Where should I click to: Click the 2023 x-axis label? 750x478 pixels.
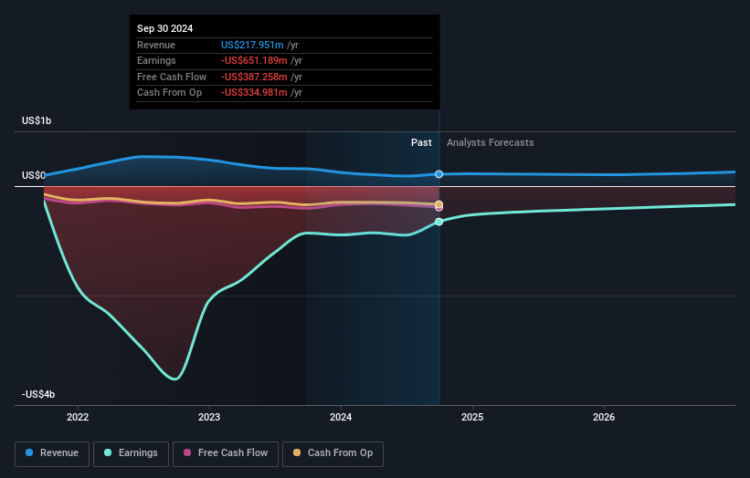tap(209, 418)
